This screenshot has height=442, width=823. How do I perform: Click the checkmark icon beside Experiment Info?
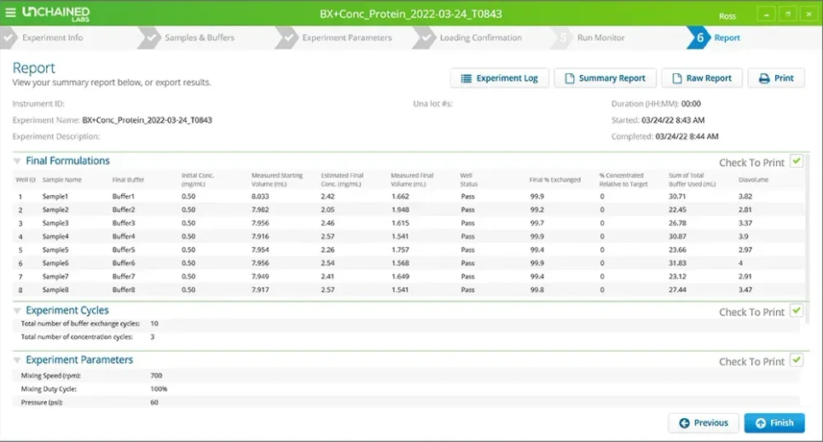9,37
